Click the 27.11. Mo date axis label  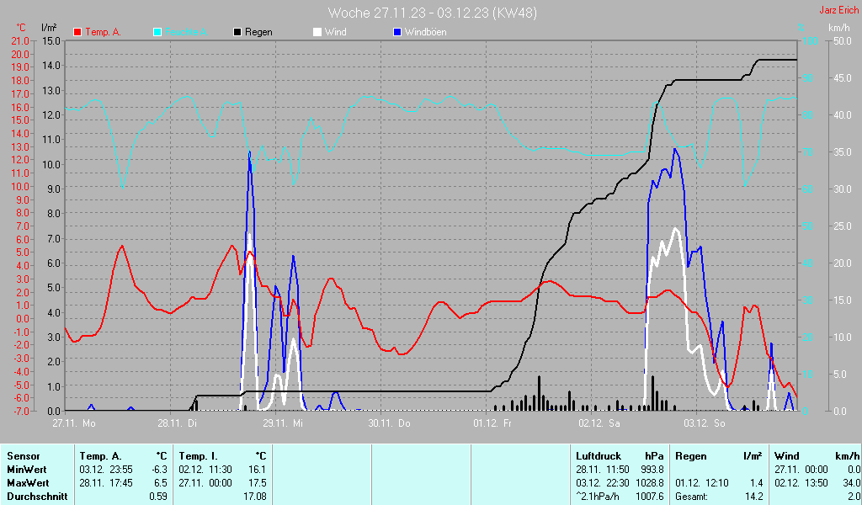(x=74, y=423)
